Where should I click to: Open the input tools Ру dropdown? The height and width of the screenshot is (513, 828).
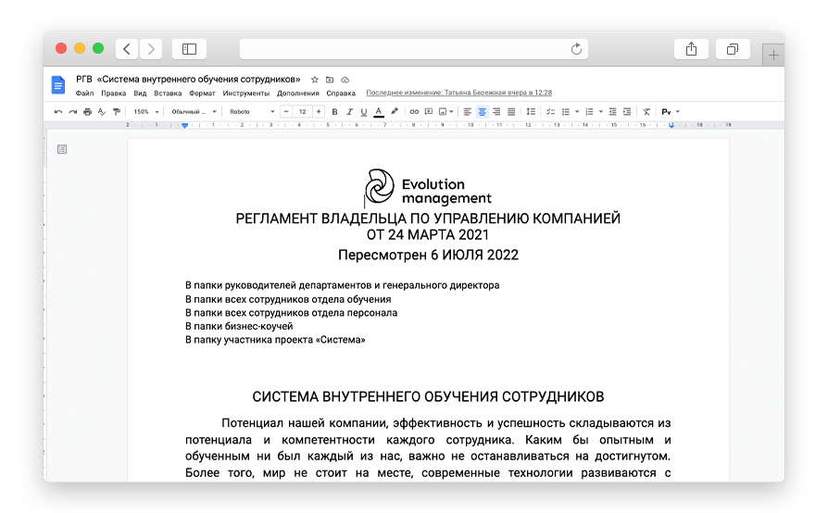coord(671,112)
